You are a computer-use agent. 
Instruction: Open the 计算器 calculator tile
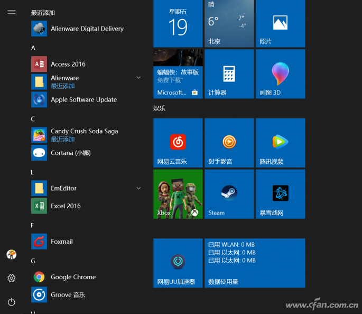[x=229, y=74]
